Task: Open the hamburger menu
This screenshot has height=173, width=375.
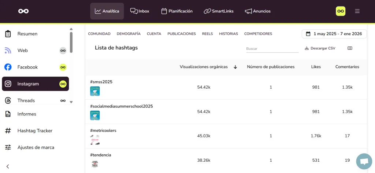Action: coord(357,11)
